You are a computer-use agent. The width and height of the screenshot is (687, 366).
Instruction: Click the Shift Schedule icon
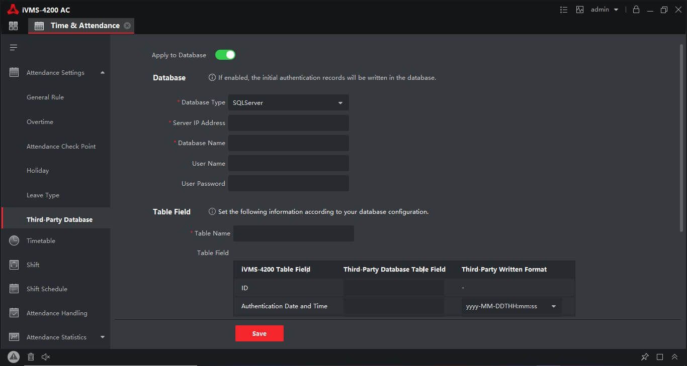pos(14,289)
